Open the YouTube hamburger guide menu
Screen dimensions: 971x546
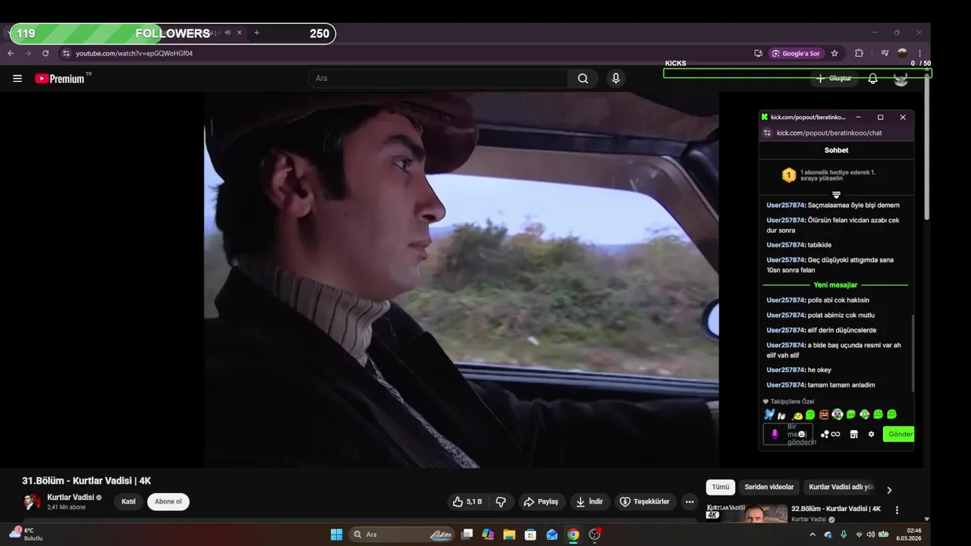click(x=17, y=78)
